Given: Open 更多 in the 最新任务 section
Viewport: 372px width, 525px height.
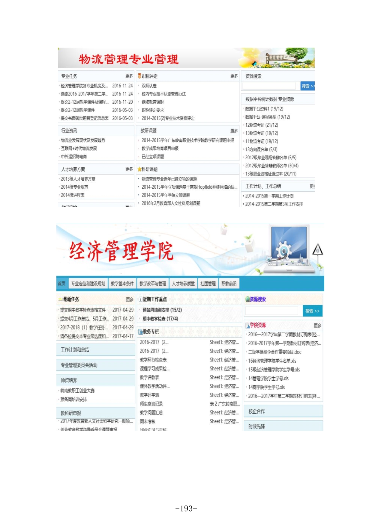Looking at the screenshot, I should pos(130,299).
